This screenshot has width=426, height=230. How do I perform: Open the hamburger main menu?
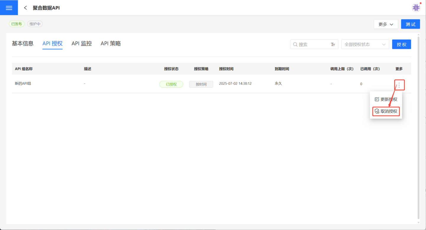click(x=9, y=8)
